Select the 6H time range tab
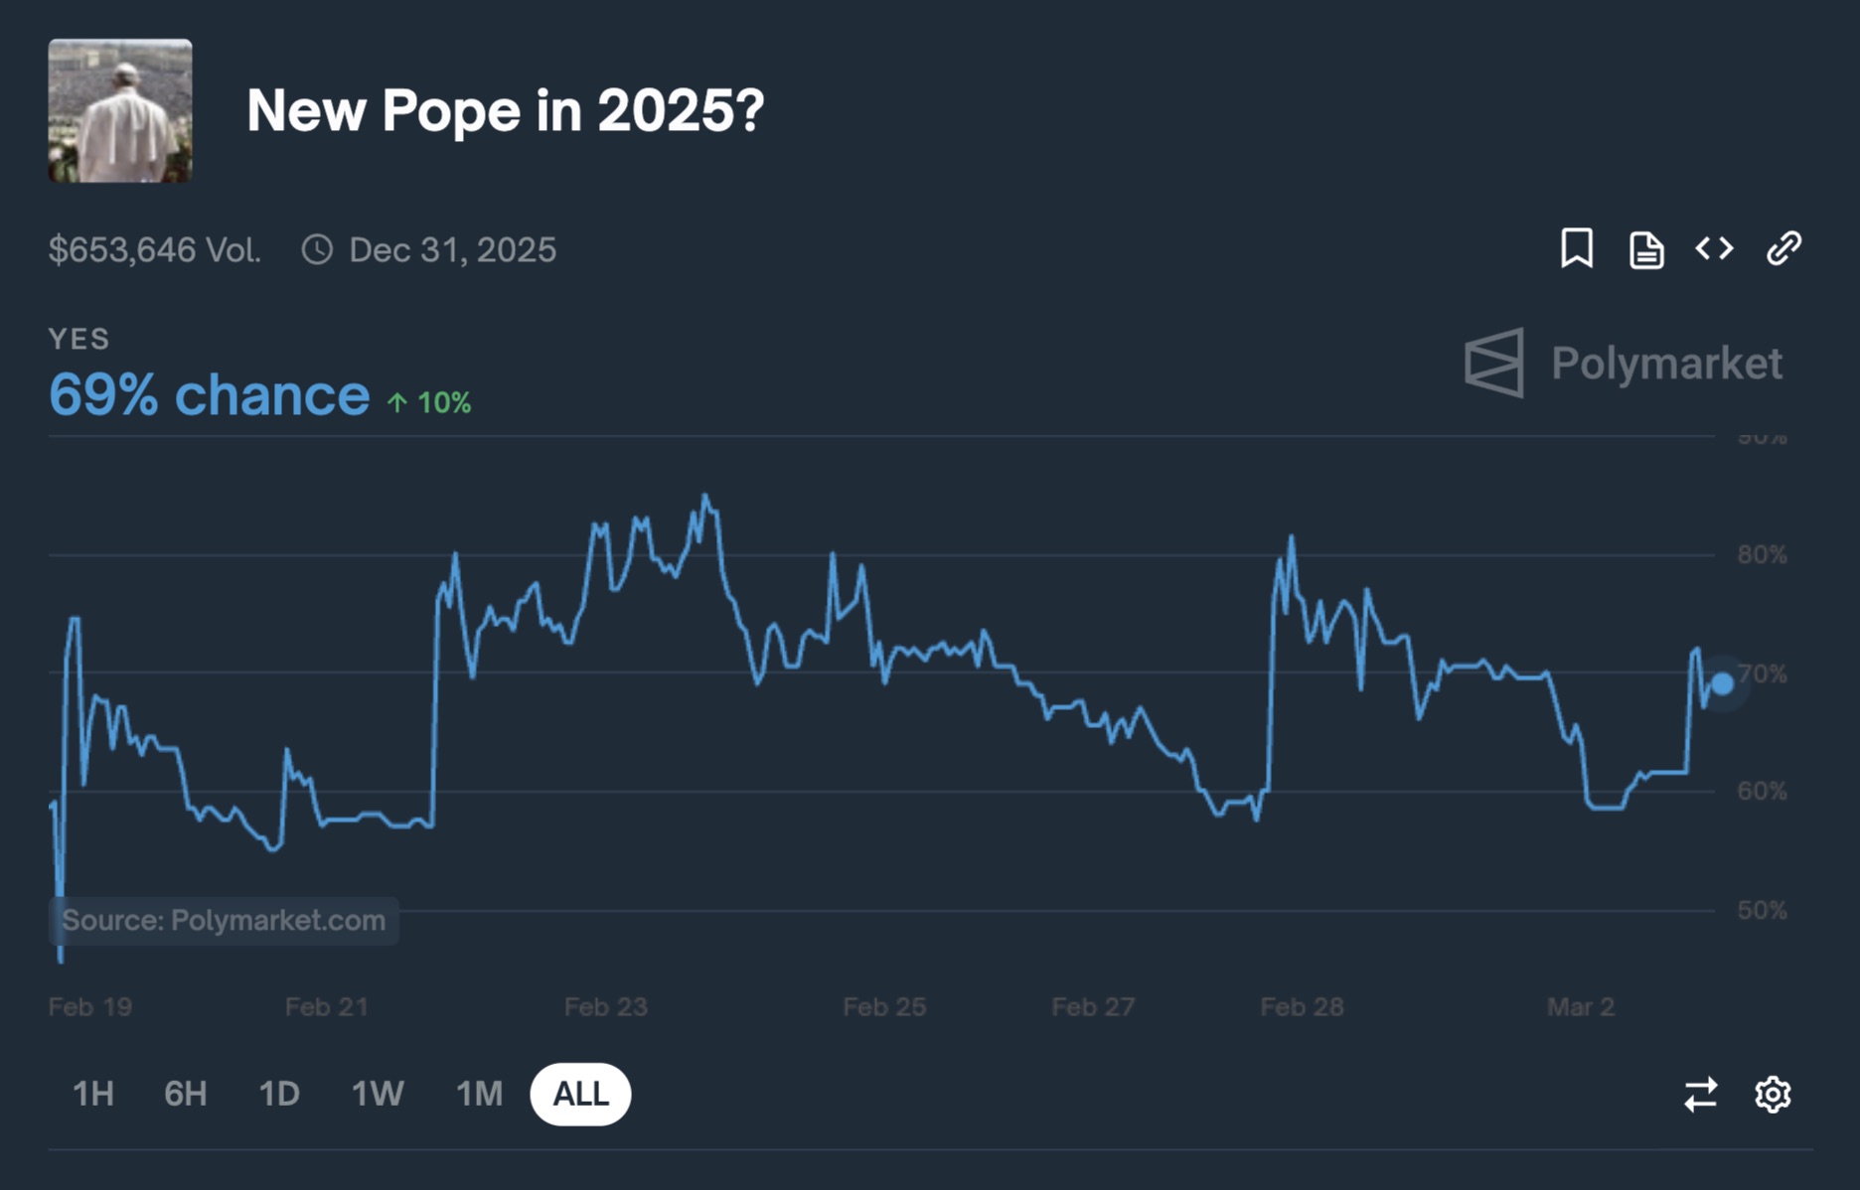 click(185, 1093)
